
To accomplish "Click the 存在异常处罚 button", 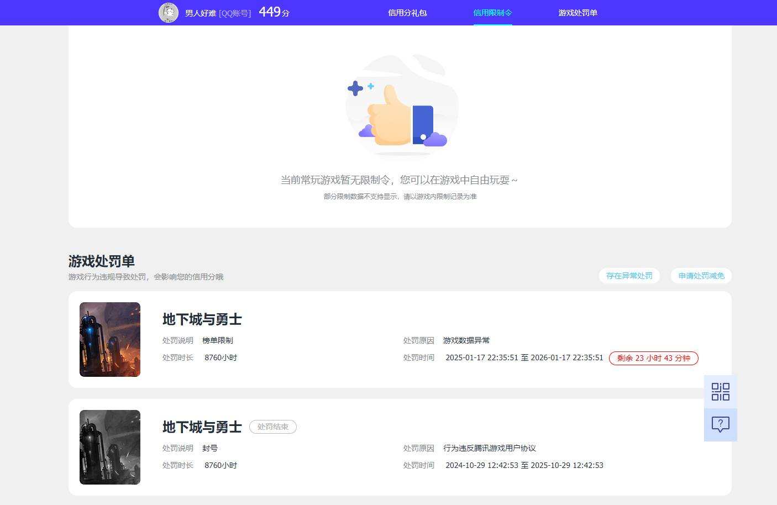I will coord(629,276).
